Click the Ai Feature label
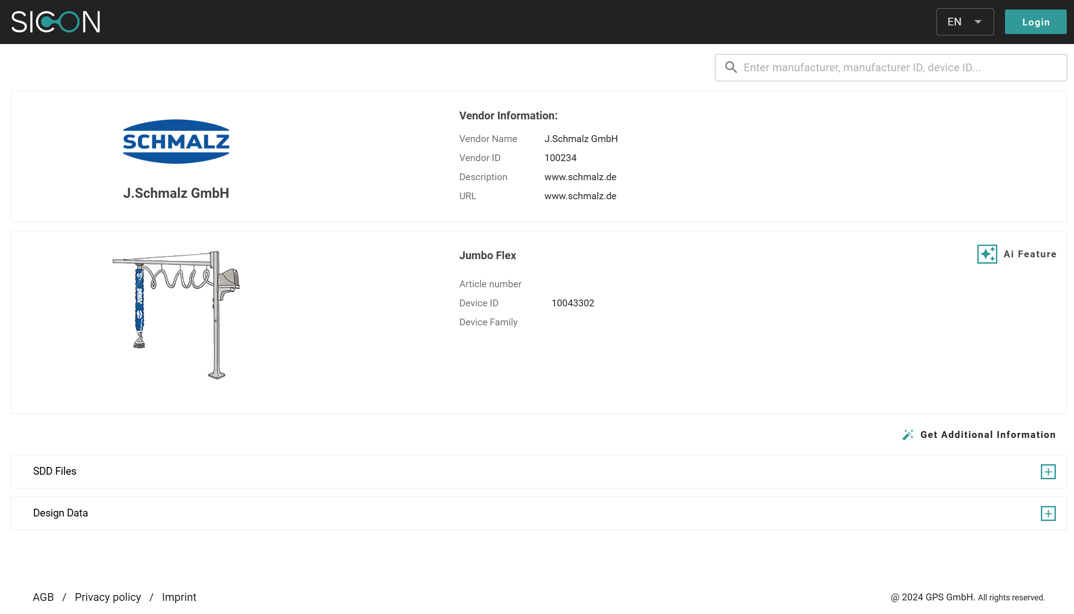 coord(1030,254)
